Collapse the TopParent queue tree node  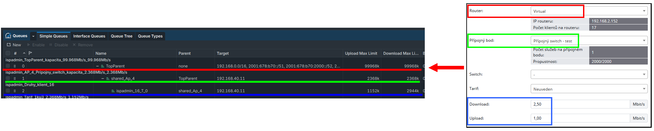click(97, 66)
